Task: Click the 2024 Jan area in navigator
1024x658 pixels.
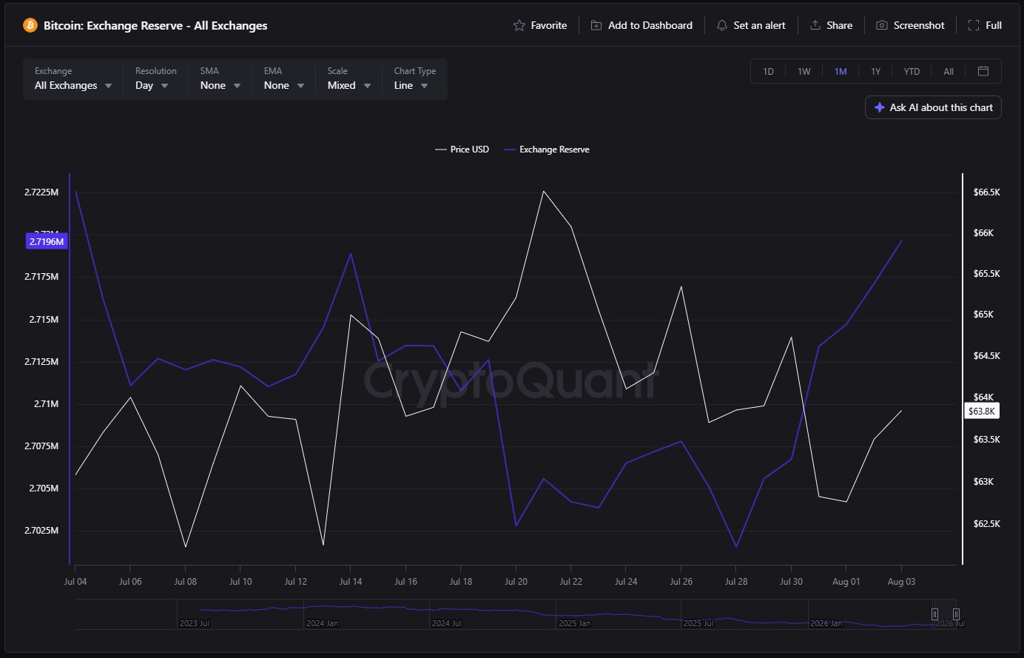Action: (x=322, y=623)
